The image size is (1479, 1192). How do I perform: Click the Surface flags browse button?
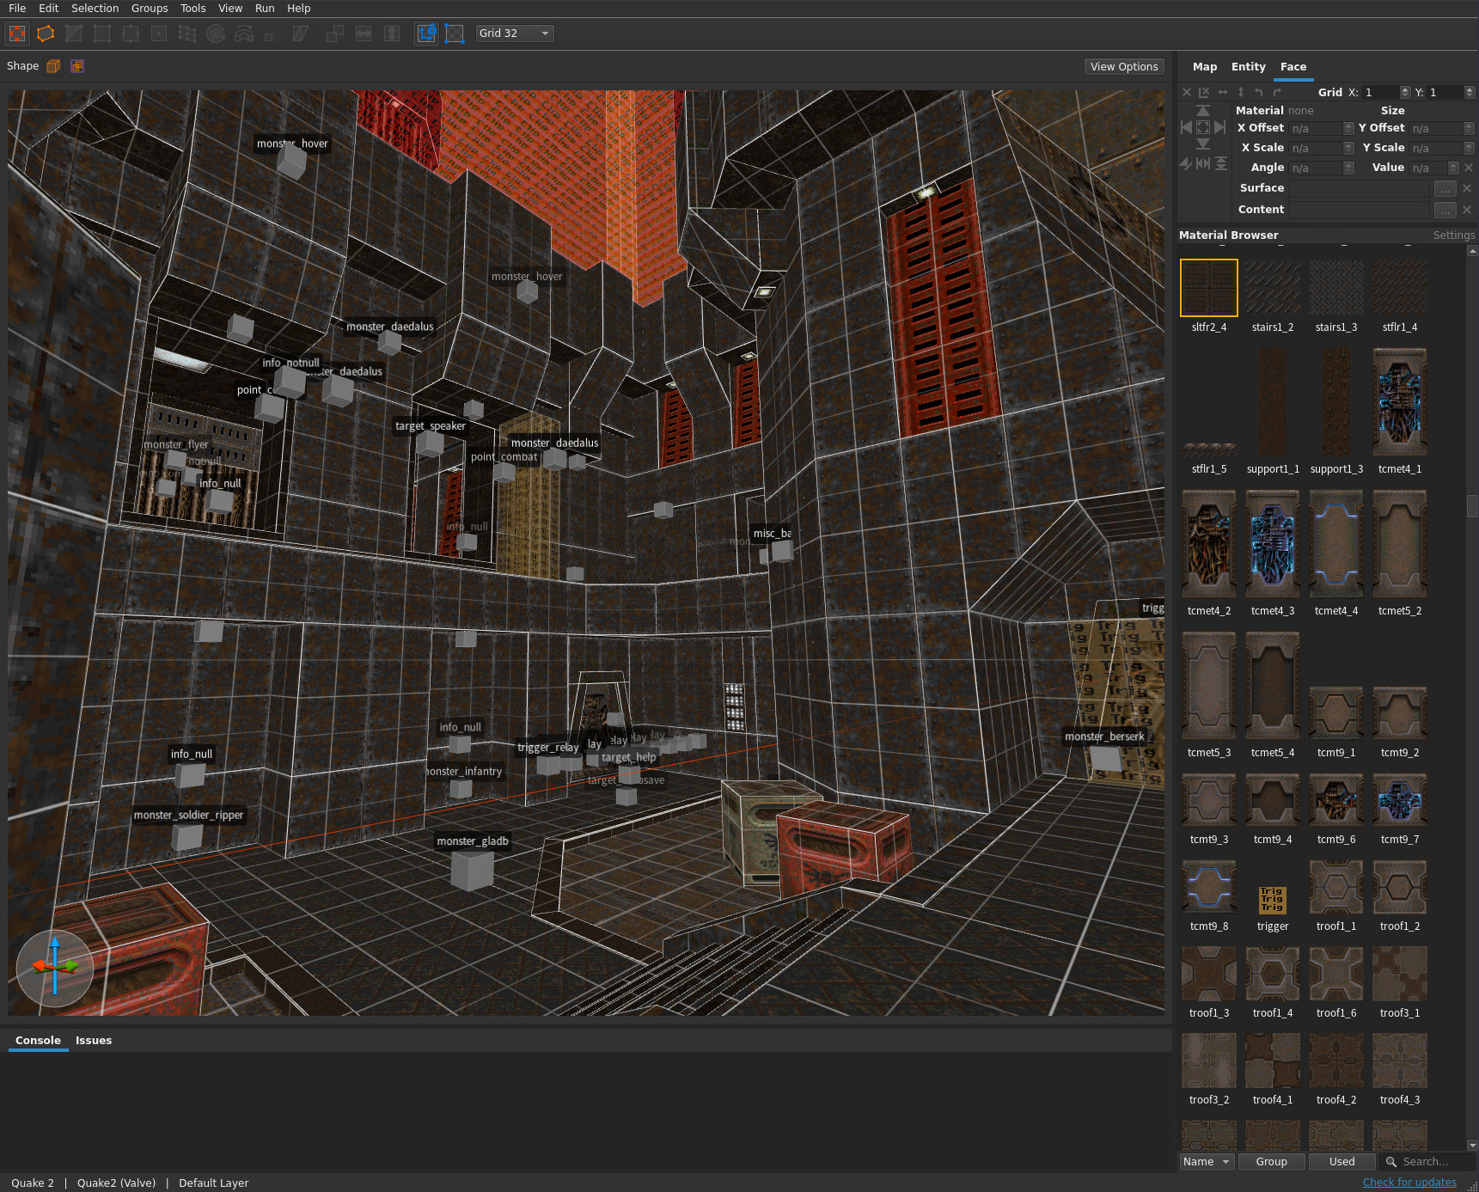click(1445, 188)
